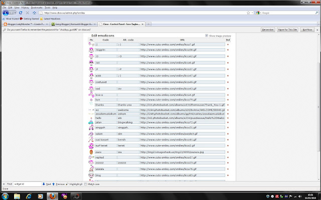Viewport: 321px width, 200px height.
Task: Open the Latest Headlines bookmark
Action: pos(50,19)
